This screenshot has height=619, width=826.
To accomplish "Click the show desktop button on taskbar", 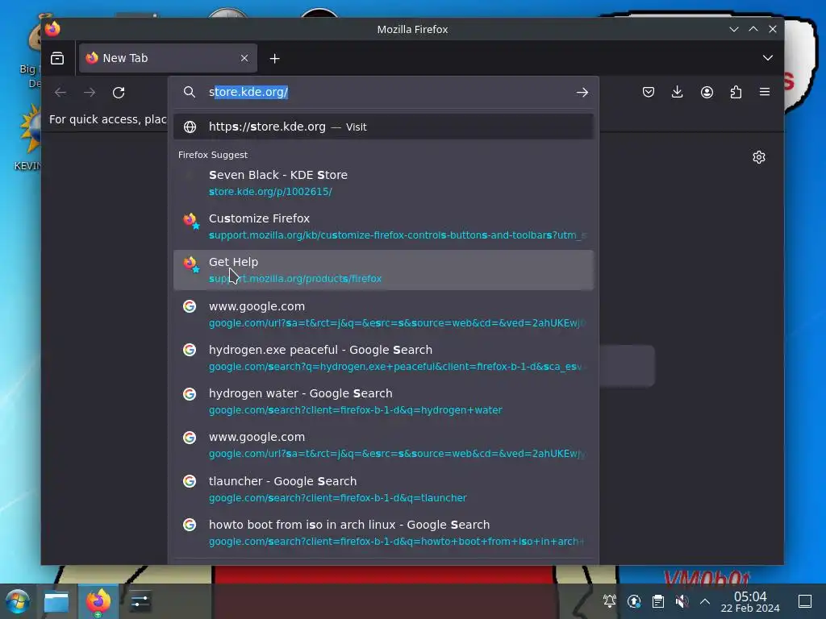I will 805,601.
